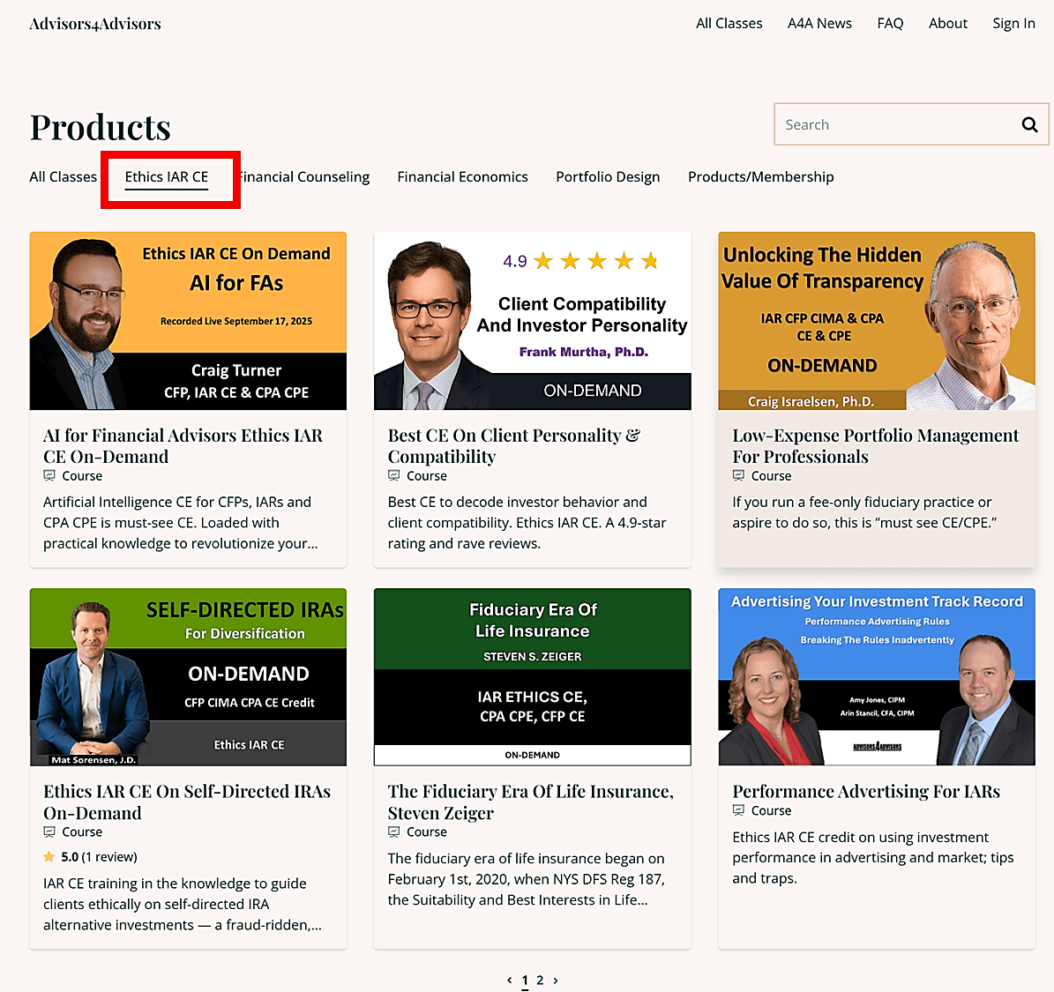Screen dimensions: 1054x992
Task: Go to the FAQ page
Action: point(890,24)
